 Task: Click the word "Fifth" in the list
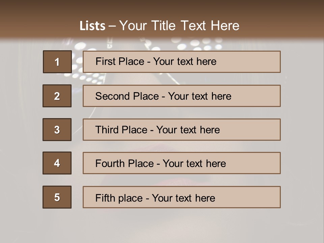(104, 198)
